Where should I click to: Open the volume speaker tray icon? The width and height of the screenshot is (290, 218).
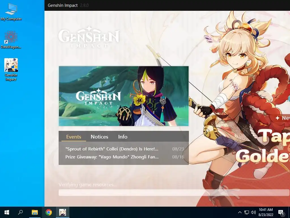pos(253,212)
